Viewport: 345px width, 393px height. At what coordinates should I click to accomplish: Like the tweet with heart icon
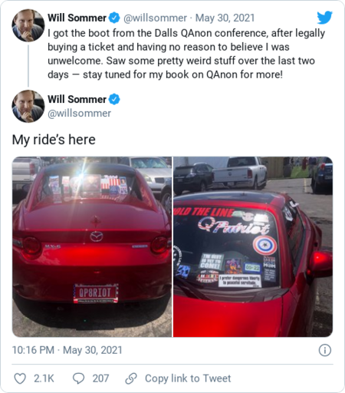click(x=20, y=378)
